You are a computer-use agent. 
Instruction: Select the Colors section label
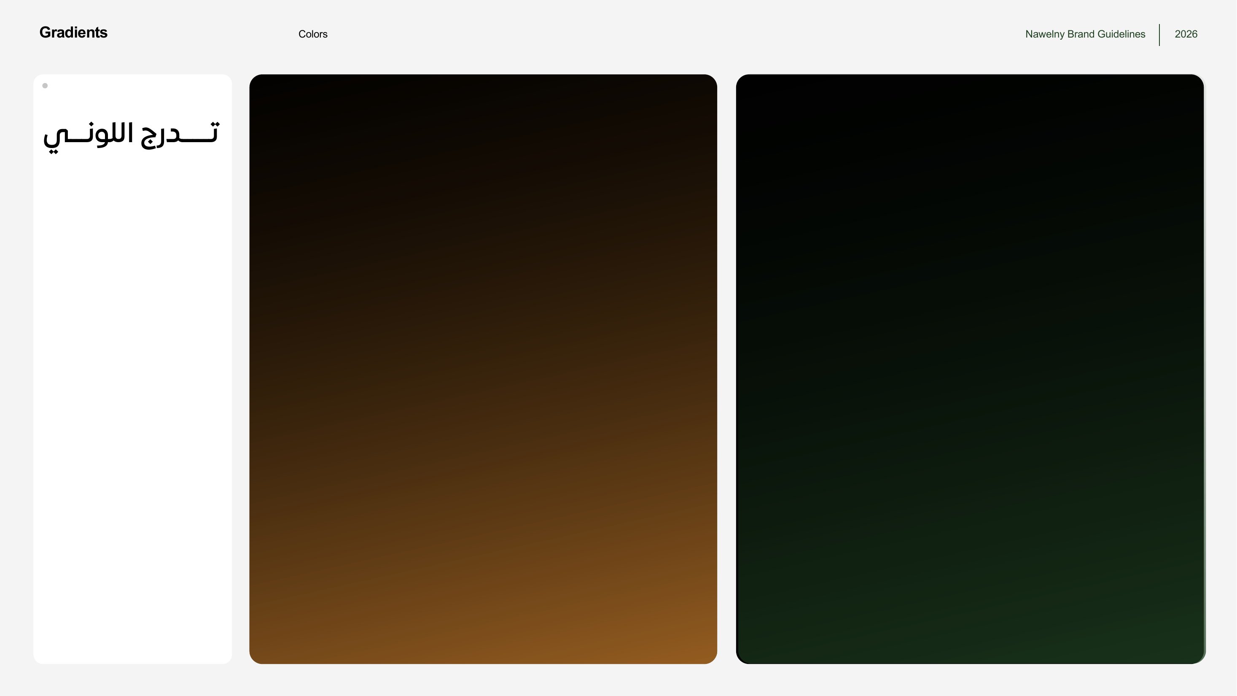coord(312,34)
